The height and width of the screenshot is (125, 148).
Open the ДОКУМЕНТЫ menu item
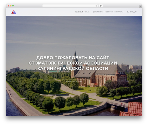pos(98,12)
